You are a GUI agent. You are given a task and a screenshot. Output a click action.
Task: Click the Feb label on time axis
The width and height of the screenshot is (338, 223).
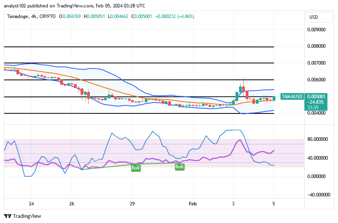click(193, 204)
